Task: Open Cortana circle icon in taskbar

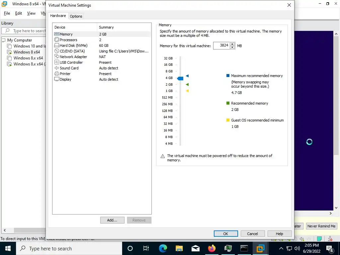Action: pos(130,248)
